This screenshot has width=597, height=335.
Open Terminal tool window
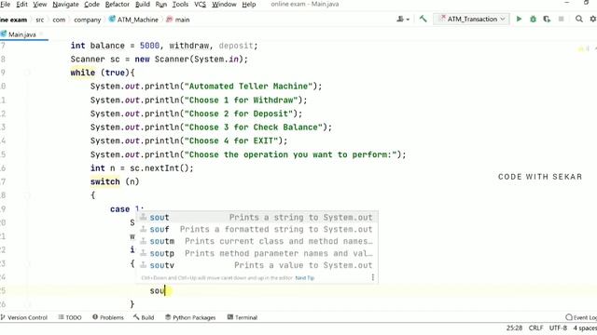coord(243,317)
